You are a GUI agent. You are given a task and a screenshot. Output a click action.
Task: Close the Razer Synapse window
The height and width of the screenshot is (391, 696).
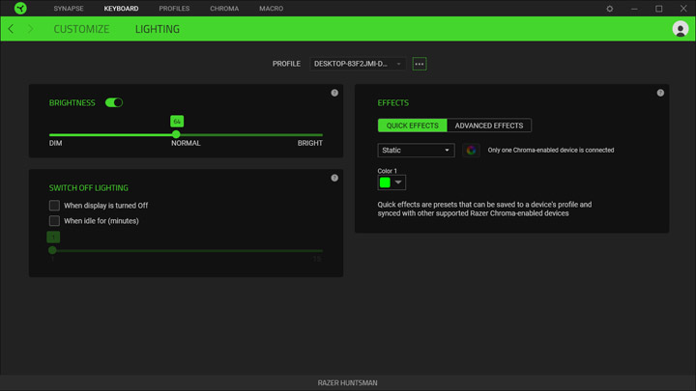point(683,9)
